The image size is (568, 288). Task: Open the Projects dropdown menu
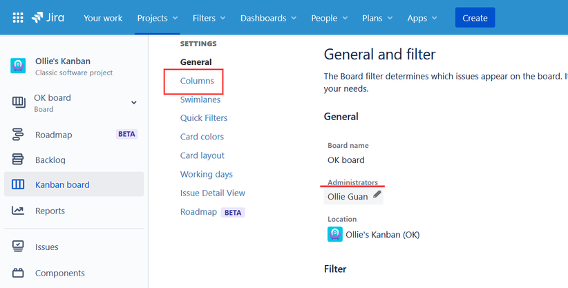pyautogui.click(x=158, y=18)
